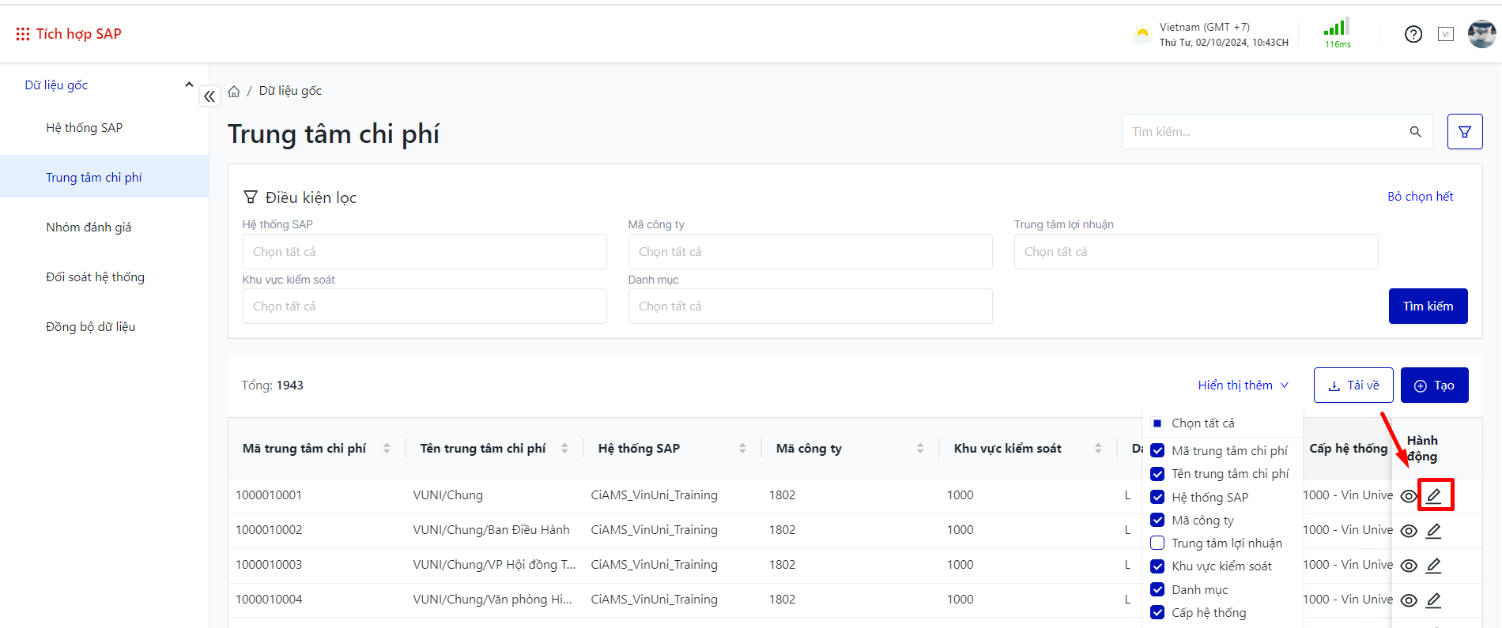The image size is (1502, 628).
Task: View details of row 1000010001 eye icon
Action: point(1408,496)
